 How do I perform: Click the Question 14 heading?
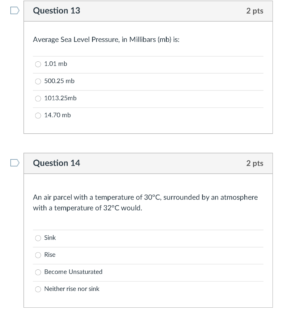pyautogui.click(x=57, y=163)
